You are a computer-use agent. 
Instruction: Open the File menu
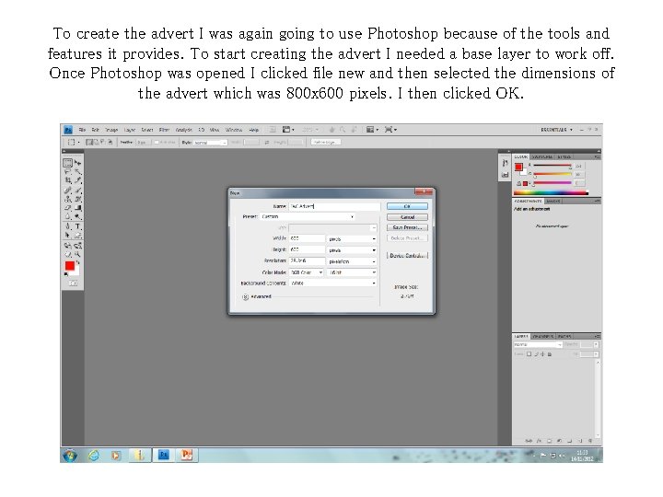click(83, 130)
